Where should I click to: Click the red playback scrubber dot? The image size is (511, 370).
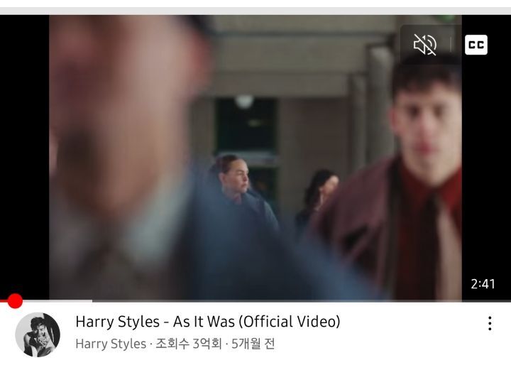coord(15,300)
